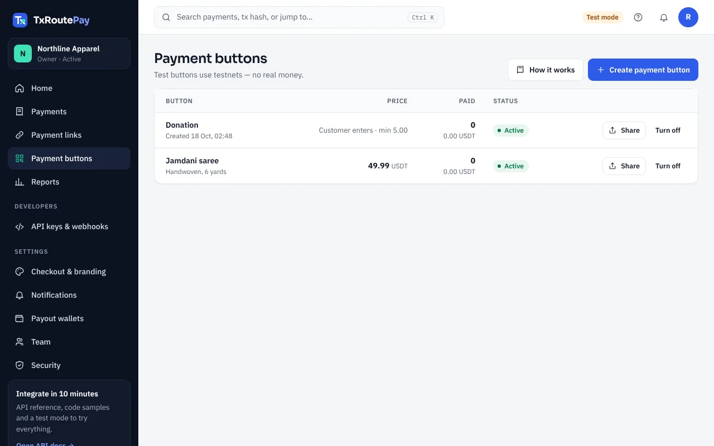
Task: Click the share icon in Jamdani saree row
Action: coord(612,166)
